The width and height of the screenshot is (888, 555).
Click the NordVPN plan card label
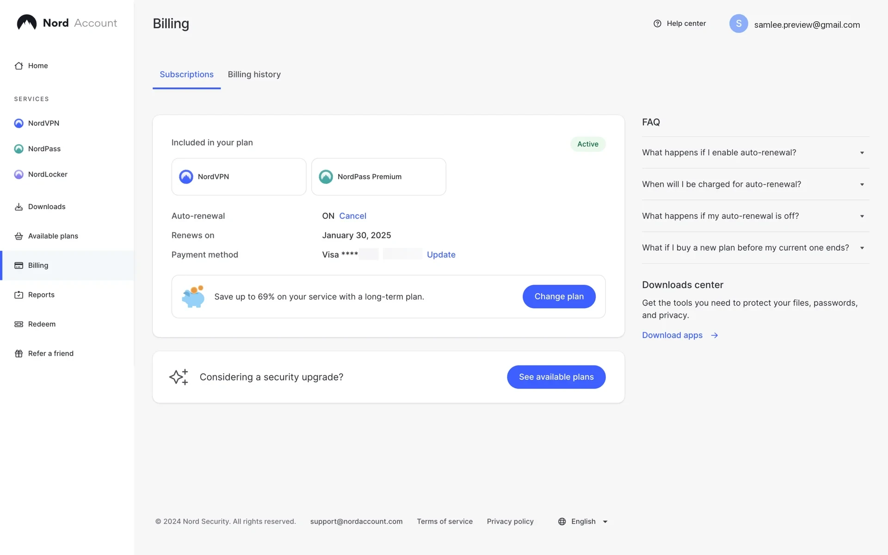point(213,177)
